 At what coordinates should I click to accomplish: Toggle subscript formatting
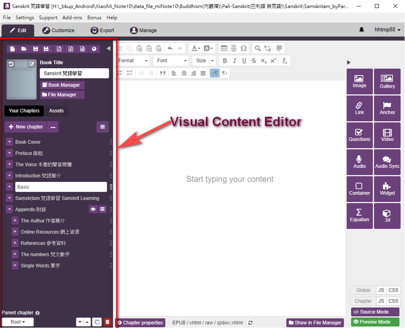pyautogui.click(x=264, y=61)
